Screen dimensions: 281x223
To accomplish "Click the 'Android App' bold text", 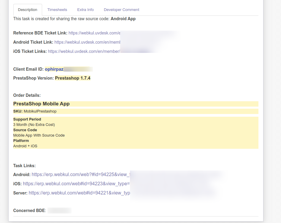I will 123,19.
